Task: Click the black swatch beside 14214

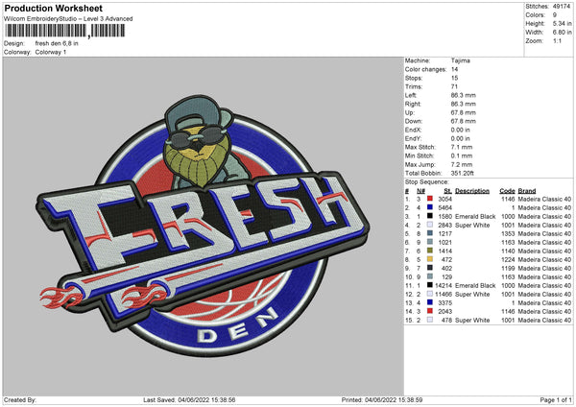Action: coord(429,285)
